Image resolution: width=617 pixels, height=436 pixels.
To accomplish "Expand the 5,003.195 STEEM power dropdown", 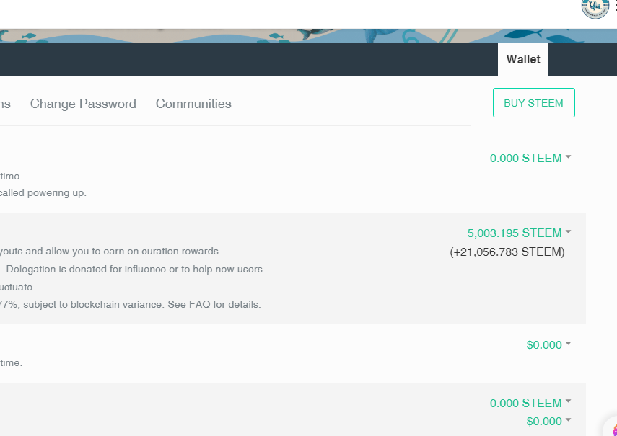I will pyautogui.click(x=519, y=233).
